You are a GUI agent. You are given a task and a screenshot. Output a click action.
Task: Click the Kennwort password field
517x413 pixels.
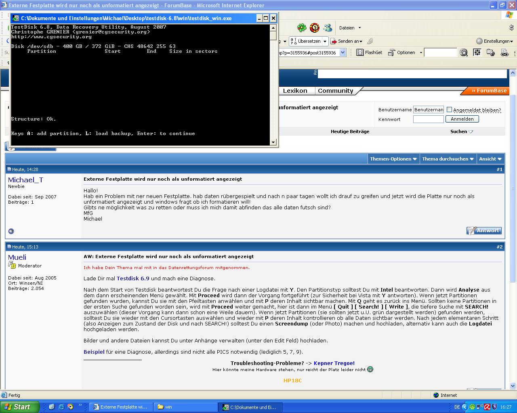point(428,119)
